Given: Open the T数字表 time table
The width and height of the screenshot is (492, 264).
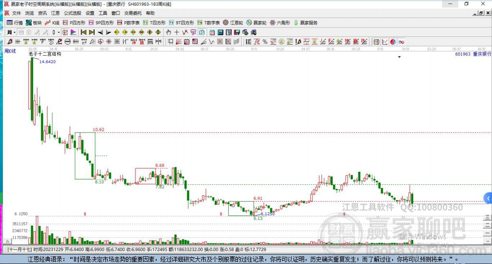Looking at the screenshot, I should click(x=209, y=23).
